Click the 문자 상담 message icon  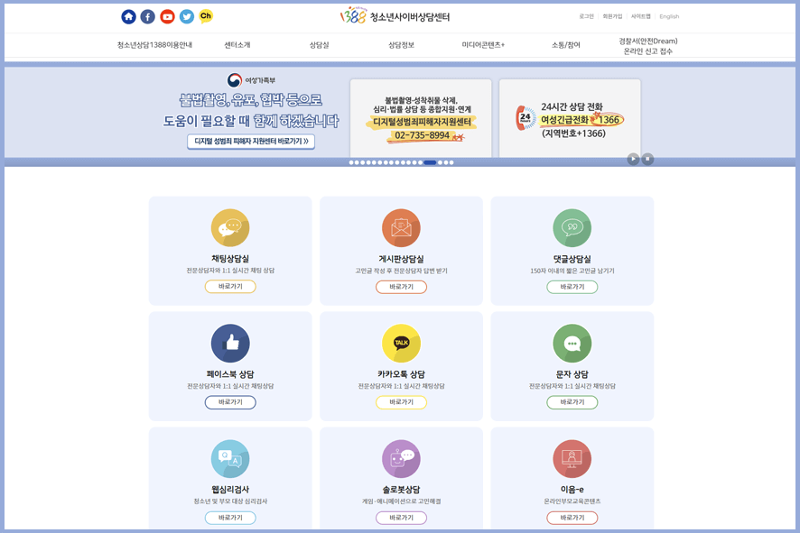(x=572, y=344)
